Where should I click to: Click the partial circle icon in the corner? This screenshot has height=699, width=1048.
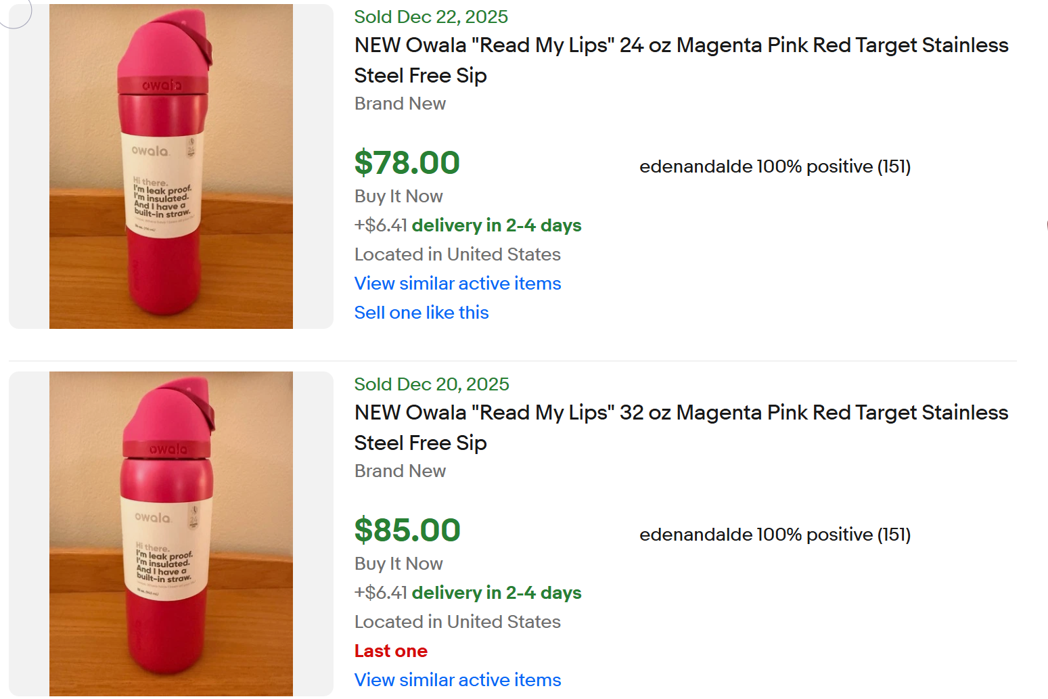(x=15, y=12)
